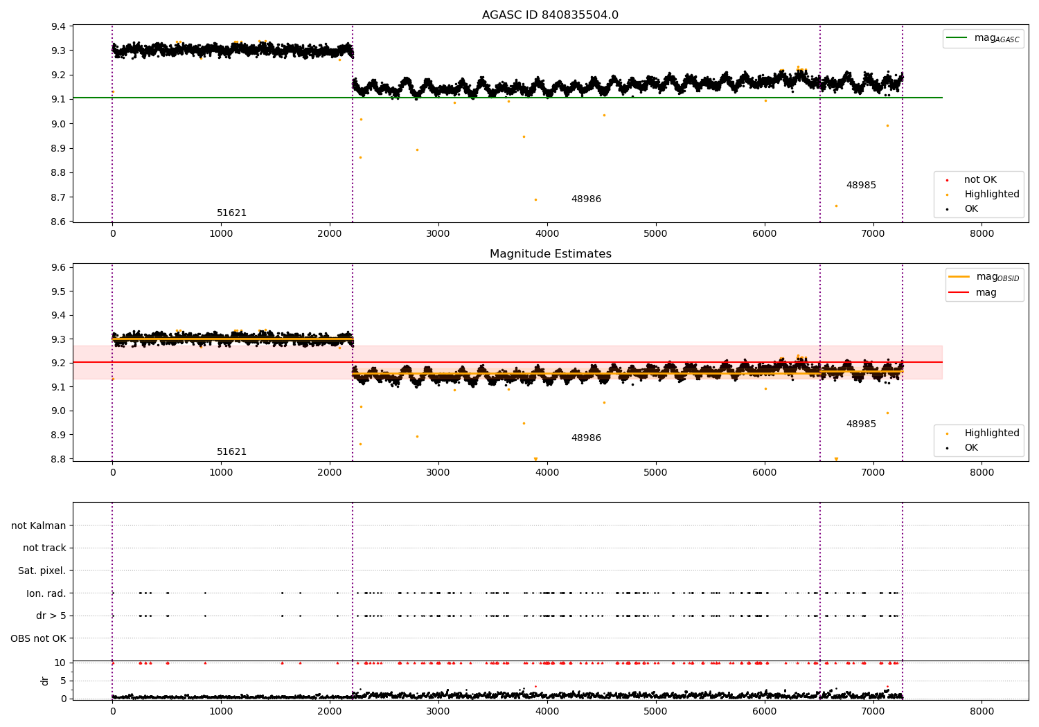Click the 8000 tick under the top plot
This screenshot has height=727, width=1039.
982,234
